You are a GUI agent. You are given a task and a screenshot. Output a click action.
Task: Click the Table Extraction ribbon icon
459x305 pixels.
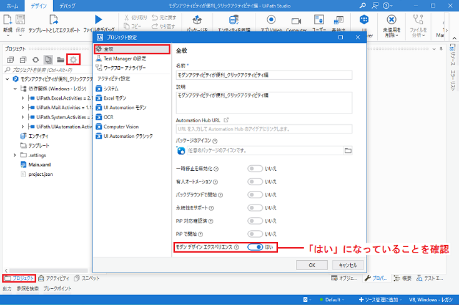click(338, 20)
